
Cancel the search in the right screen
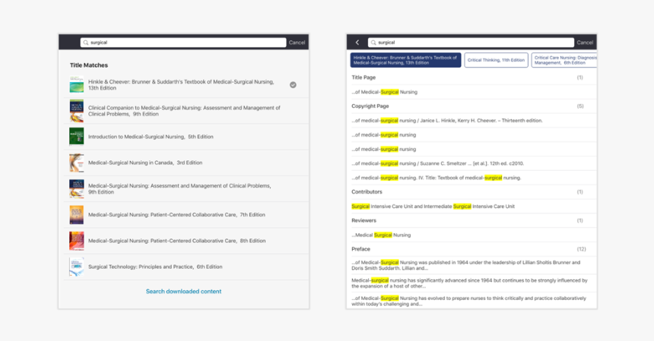tap(586, 43)
